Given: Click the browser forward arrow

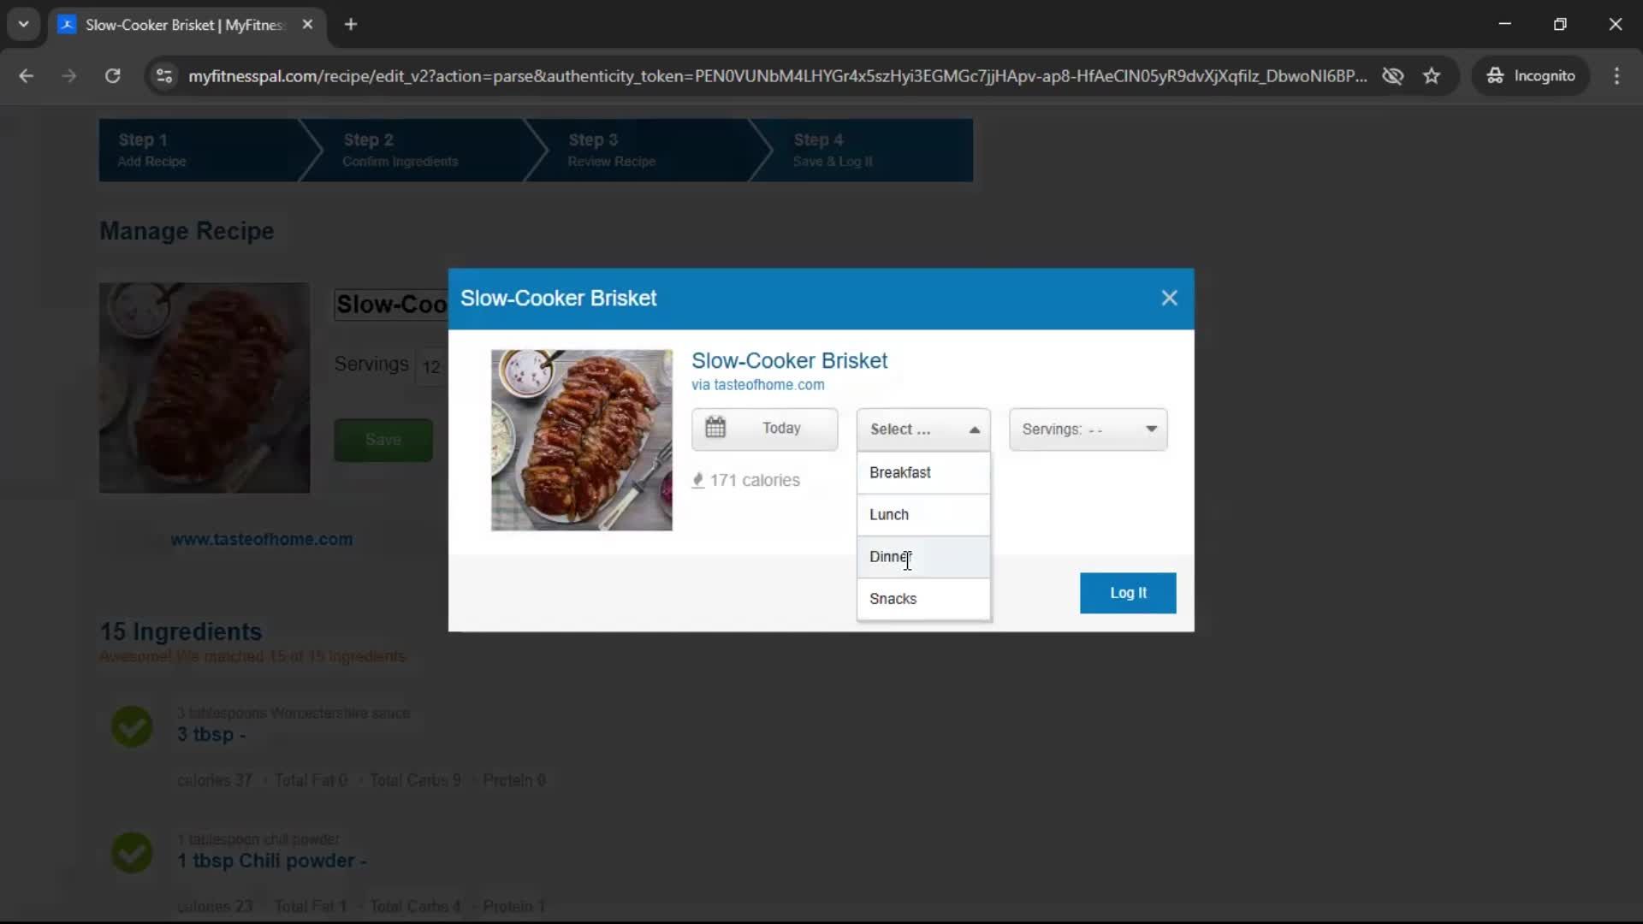Looking at the screenshot, I should [69, 75].
